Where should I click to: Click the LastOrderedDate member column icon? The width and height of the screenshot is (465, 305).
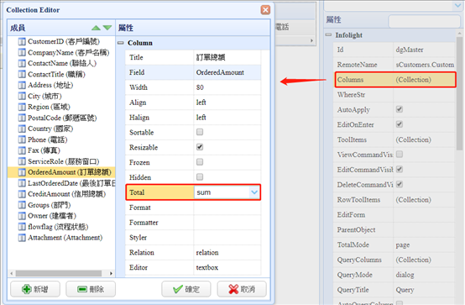(x=22, y=183)
